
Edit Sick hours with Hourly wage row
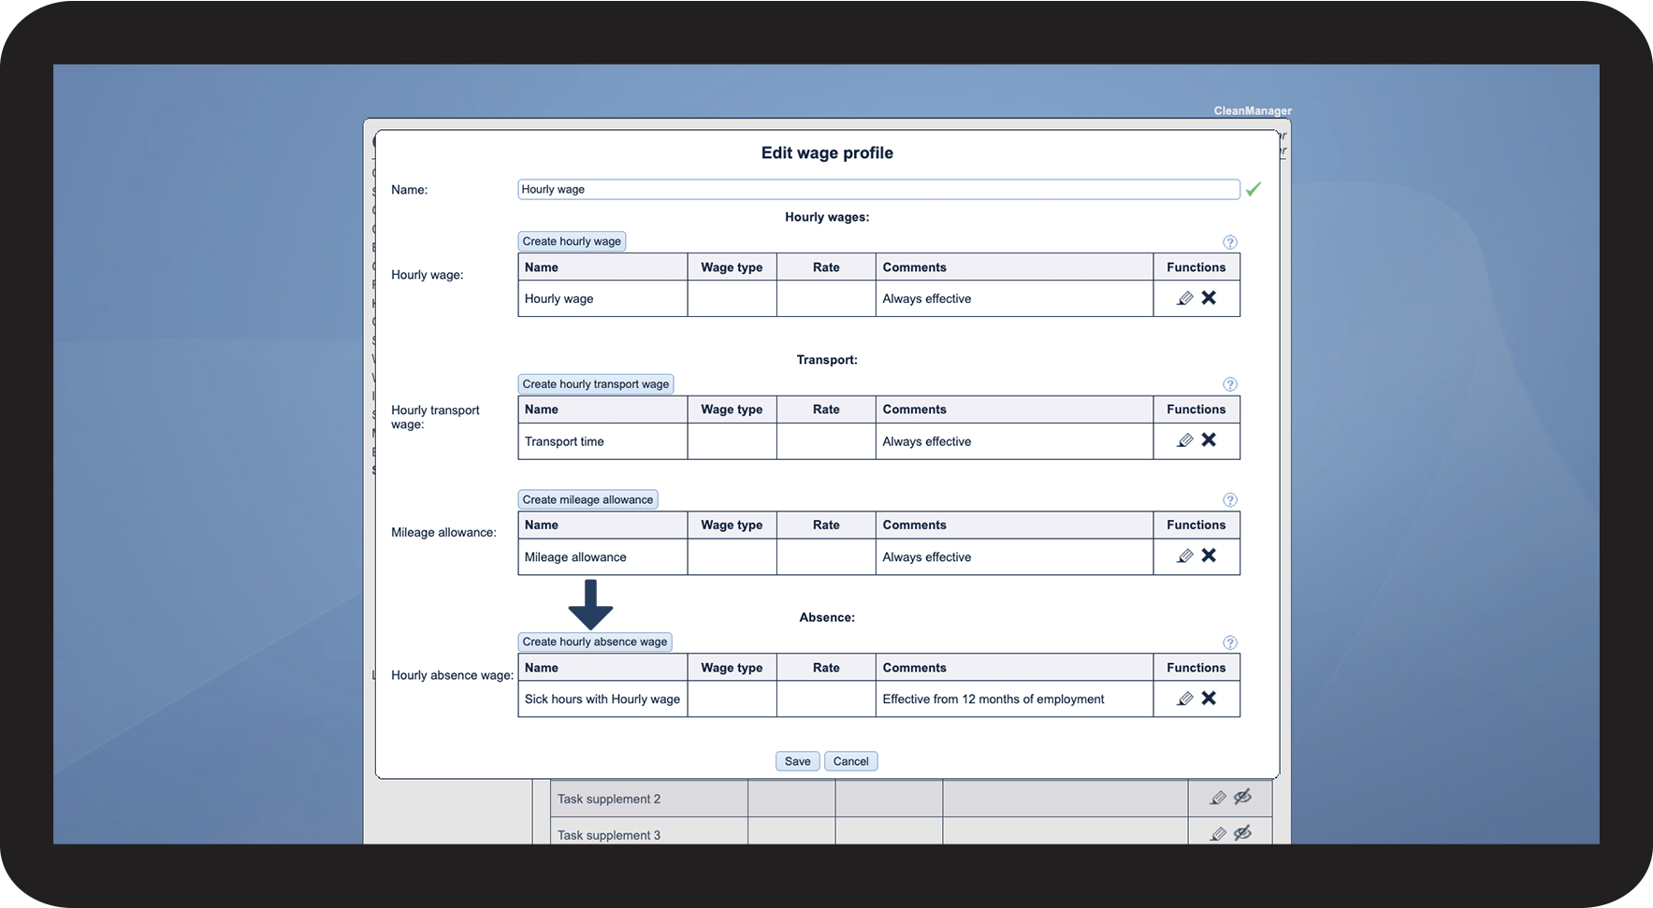1184,699
